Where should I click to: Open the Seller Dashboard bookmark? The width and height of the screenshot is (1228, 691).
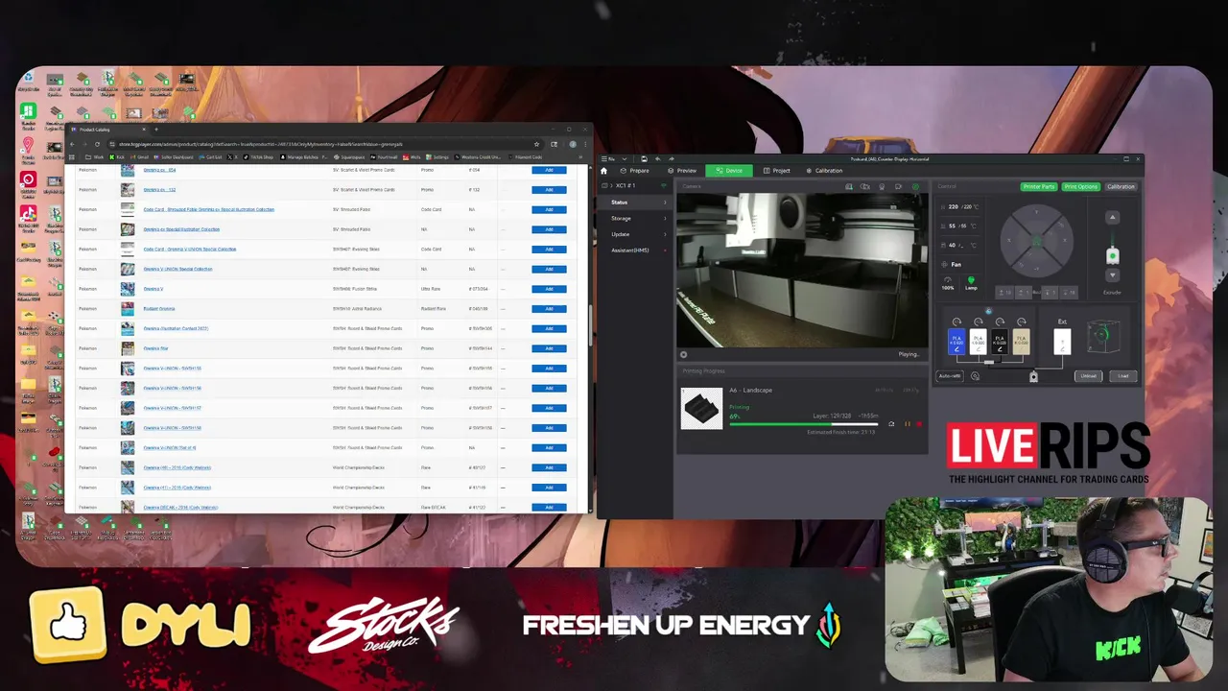coord(175,157)
